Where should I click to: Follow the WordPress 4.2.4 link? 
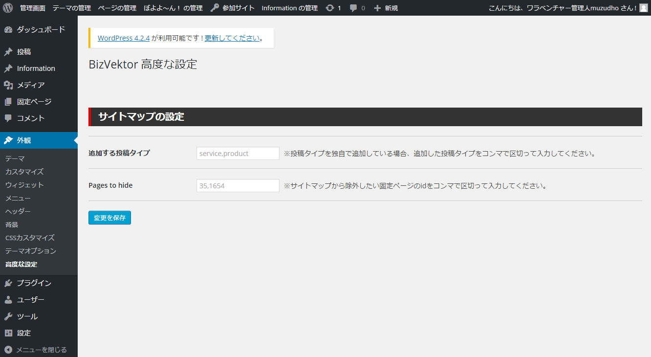124,38
